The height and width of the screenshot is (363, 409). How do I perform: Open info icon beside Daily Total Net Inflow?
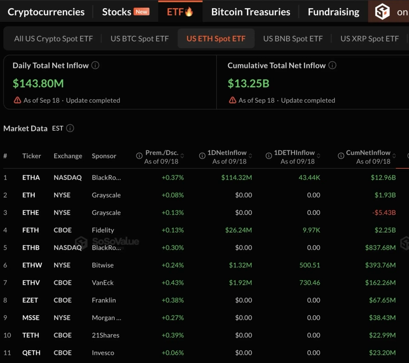pyautogui.click(x=95, y=65)
